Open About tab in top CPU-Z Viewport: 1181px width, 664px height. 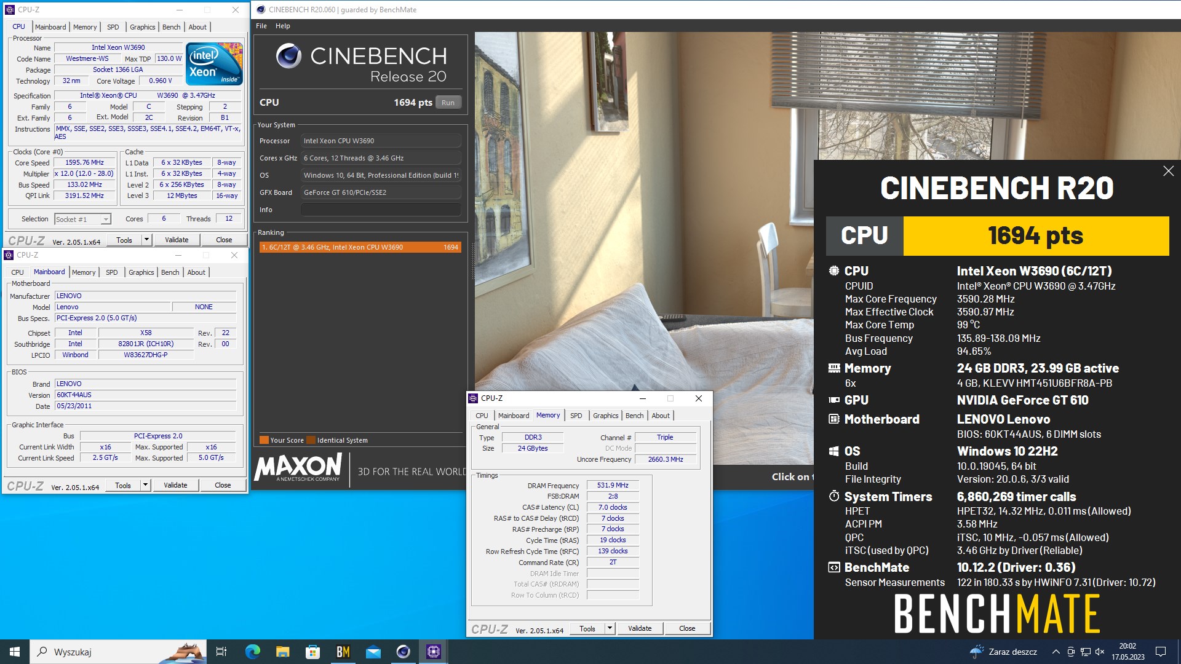coord(197,27)
